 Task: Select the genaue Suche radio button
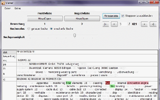pos(29,29)
